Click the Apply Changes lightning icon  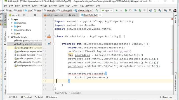(121, 10)
